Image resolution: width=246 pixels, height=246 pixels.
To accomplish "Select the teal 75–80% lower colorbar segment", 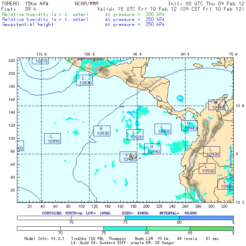I will coord(125,228).
